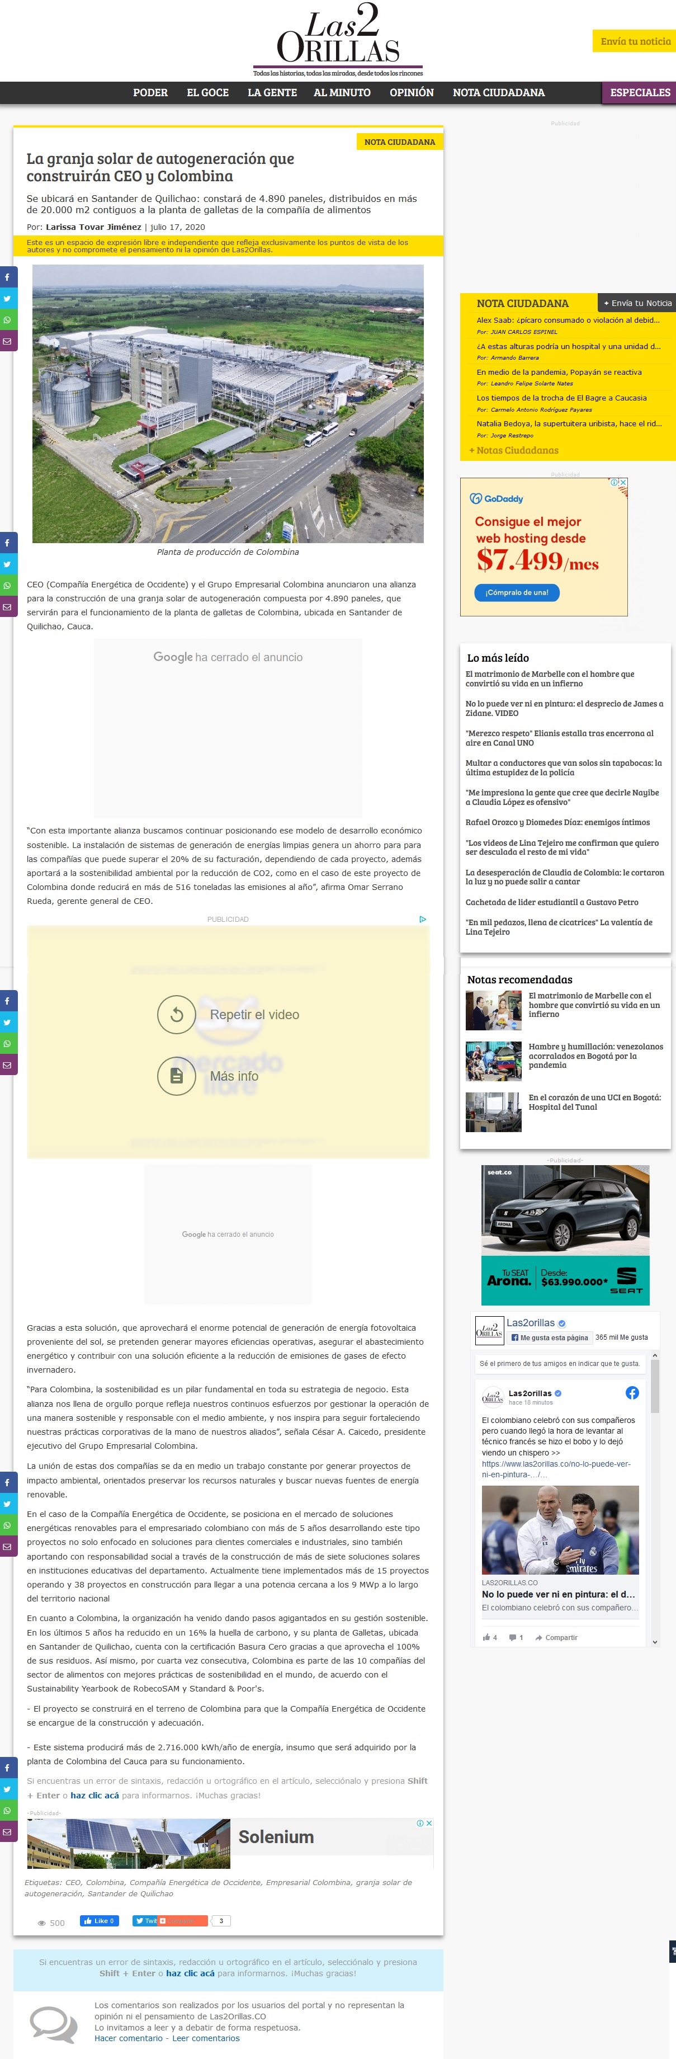
Task: Open Multar a conductores que van solos headline
Action: (x=564, y=767)
